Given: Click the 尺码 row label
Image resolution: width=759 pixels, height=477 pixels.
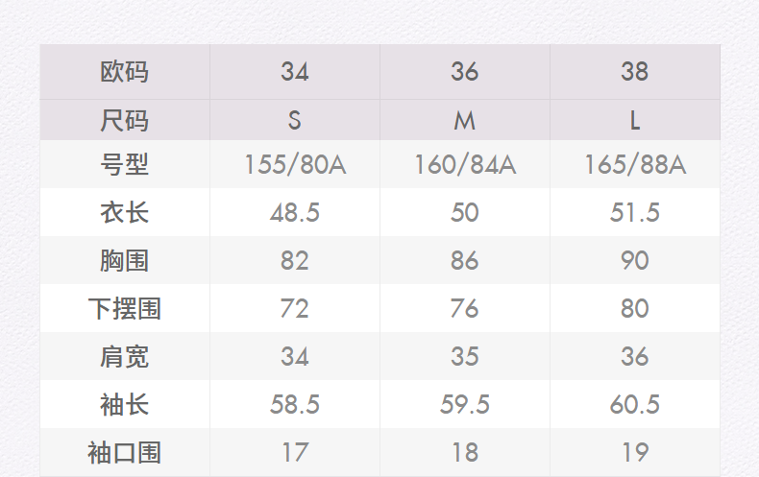Looking at the screenshot, I should 125,121.
